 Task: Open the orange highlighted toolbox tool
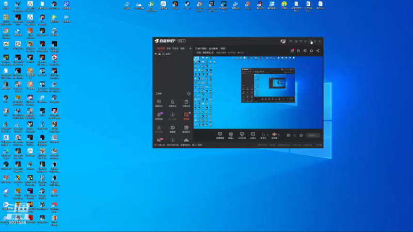point(186,116)
